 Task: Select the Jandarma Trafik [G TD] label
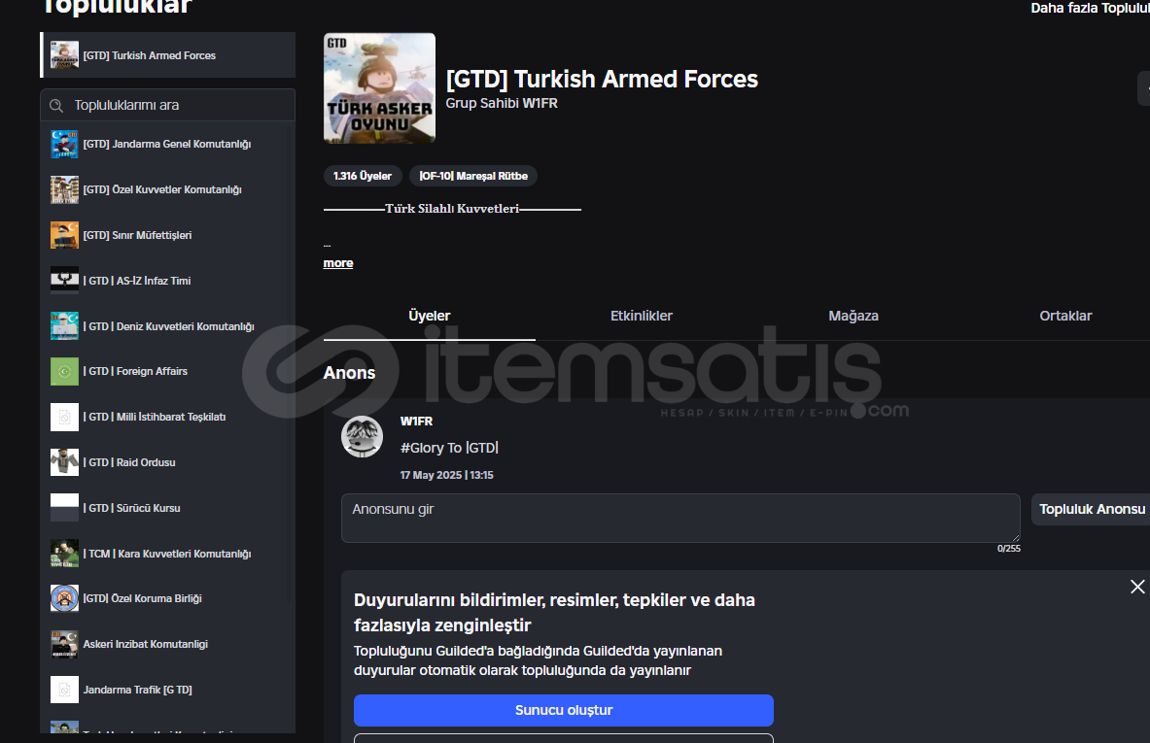click(x=138, y=690)
